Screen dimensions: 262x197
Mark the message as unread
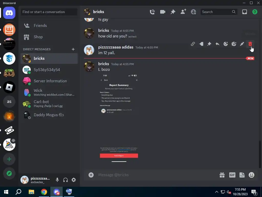(x=201, y=44)
